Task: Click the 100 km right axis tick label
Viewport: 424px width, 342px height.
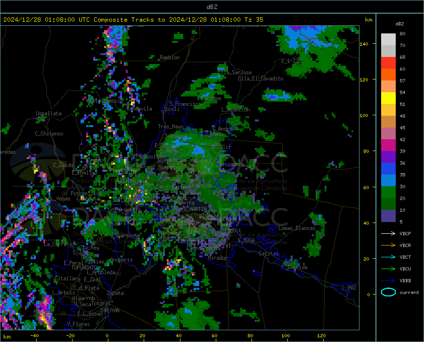Action: coord(364,116)
